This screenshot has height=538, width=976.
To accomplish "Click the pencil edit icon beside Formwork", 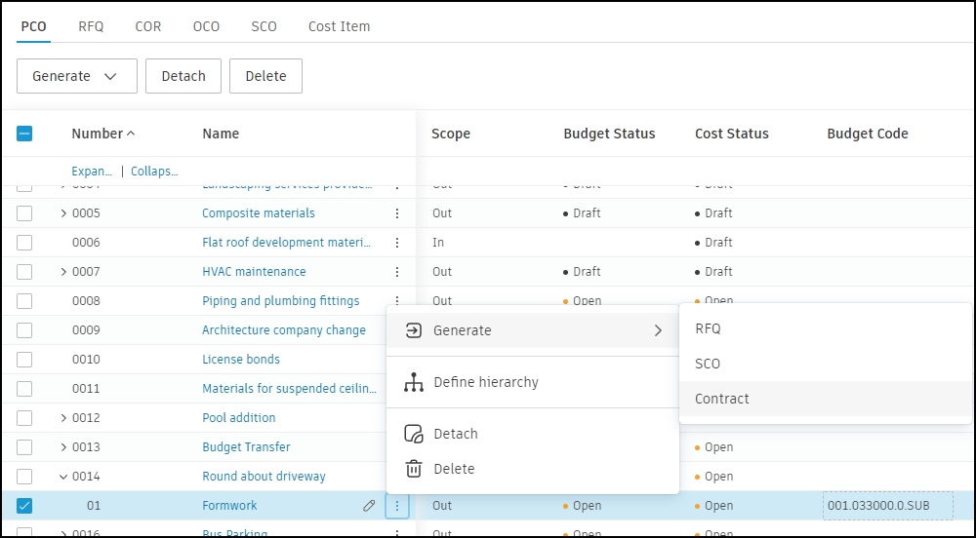I will tap(369, 506).
